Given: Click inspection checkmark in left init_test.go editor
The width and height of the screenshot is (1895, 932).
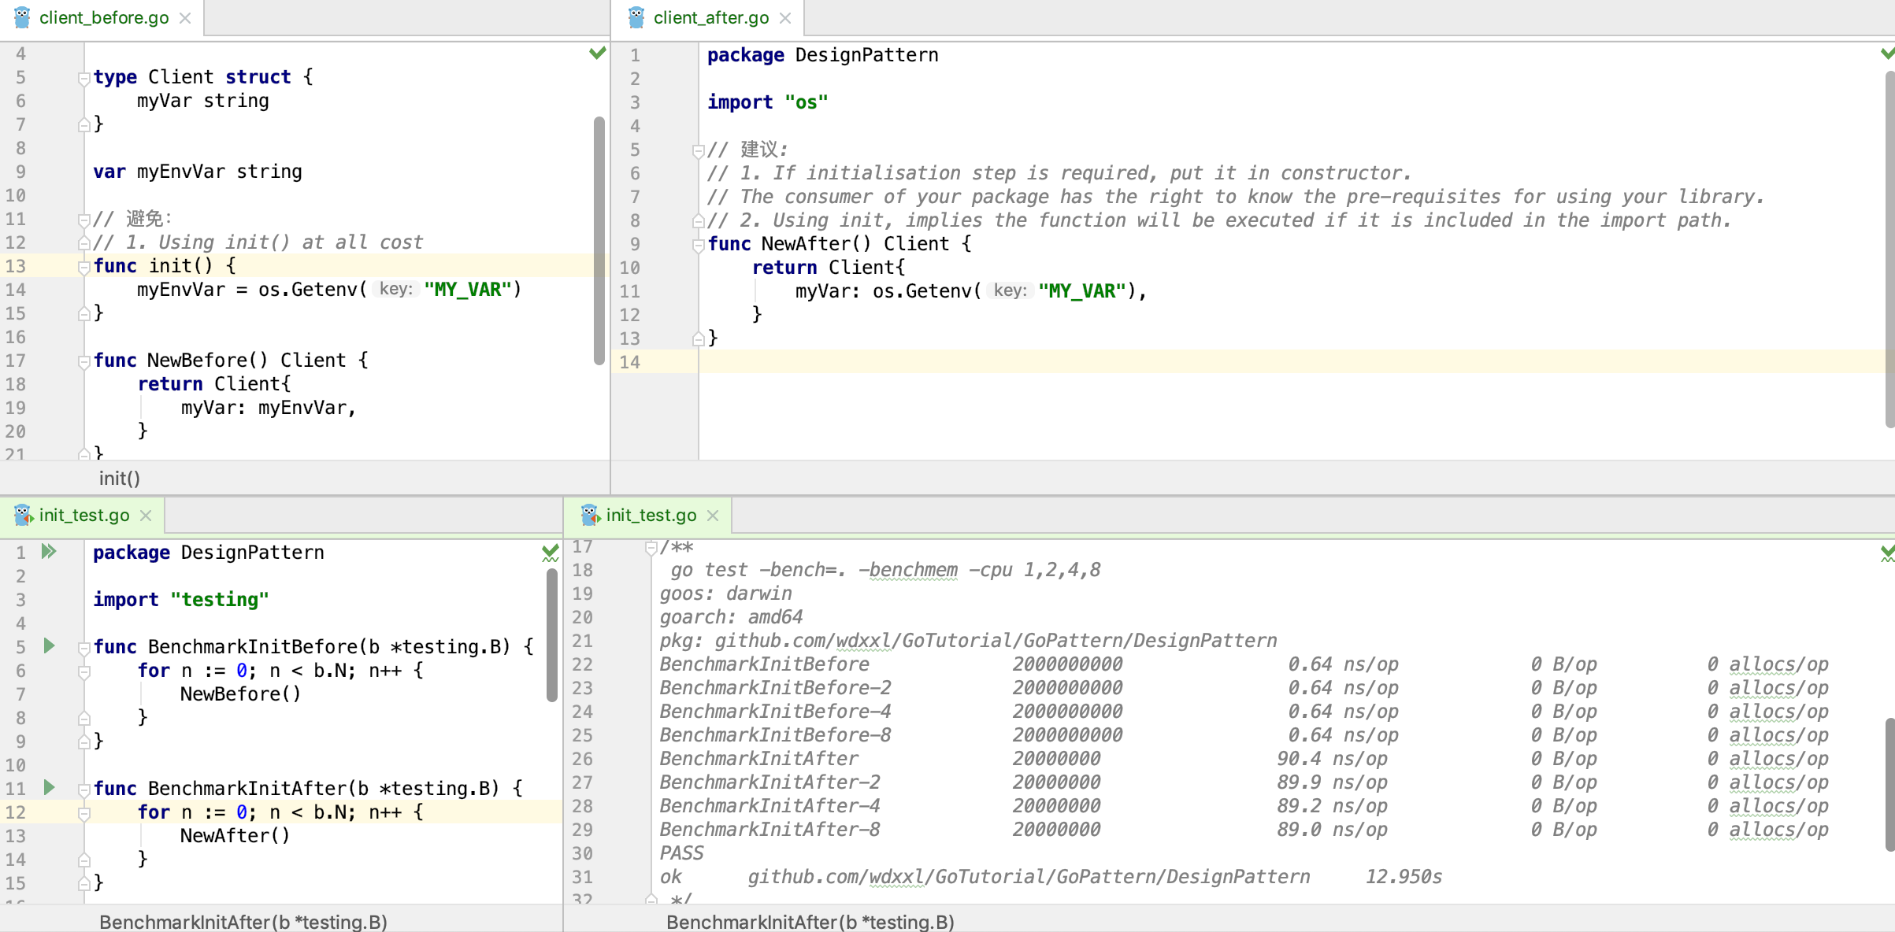Looking at the screenshot, I should point(550,553).
